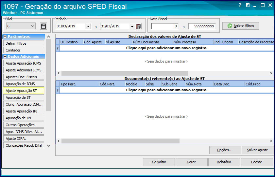
Task: Click the Núm.Processo column header
Action: tap(193, 42)
